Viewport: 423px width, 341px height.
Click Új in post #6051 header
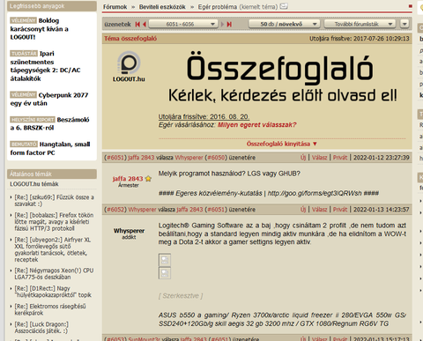(303, 158)
